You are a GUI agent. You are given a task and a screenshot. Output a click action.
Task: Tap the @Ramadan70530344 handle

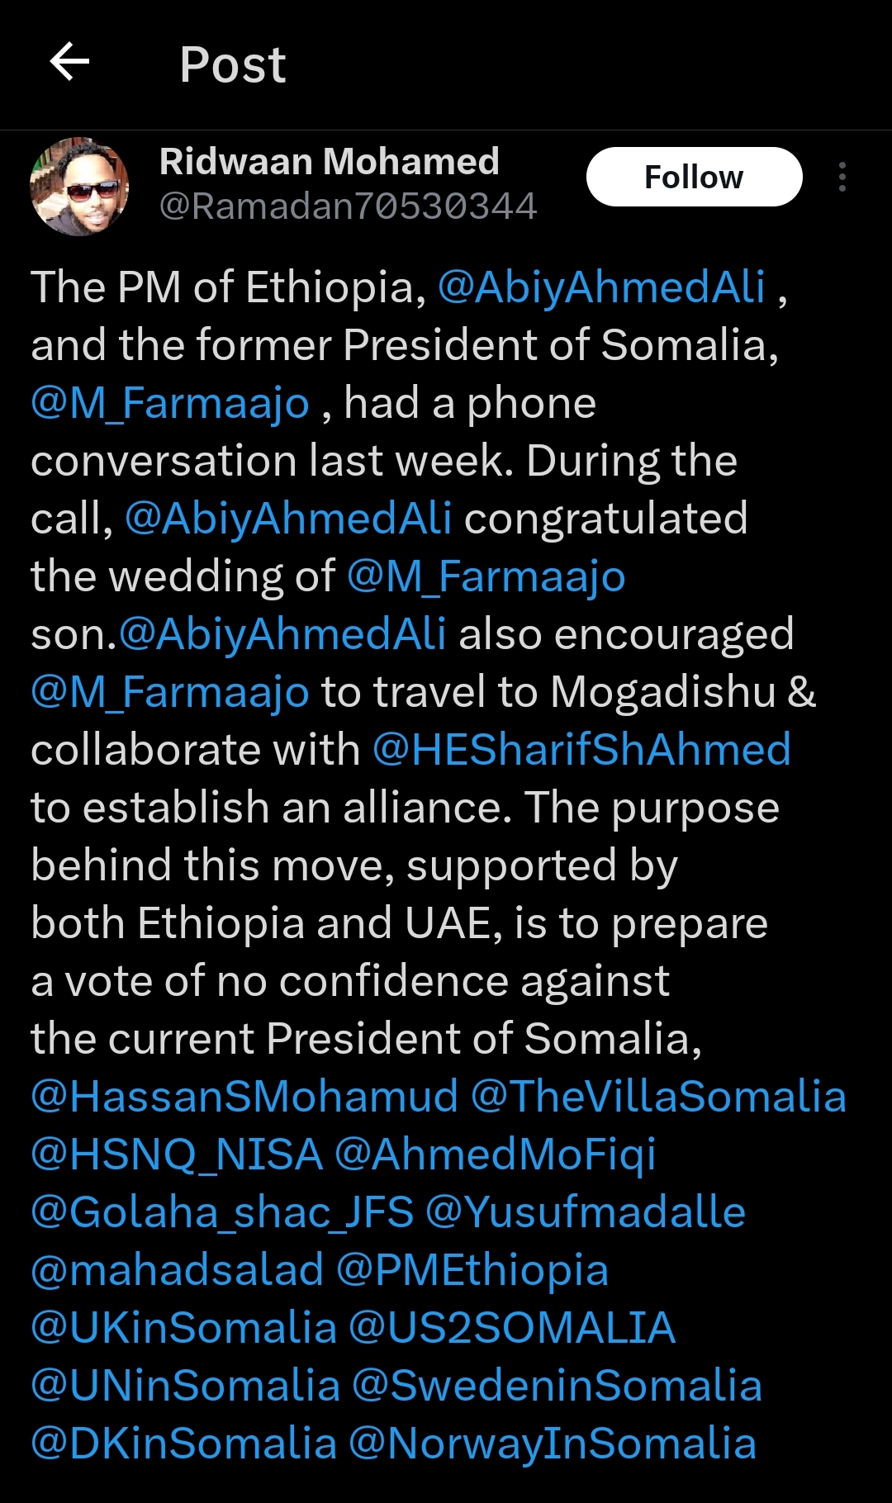click(348, 206)
